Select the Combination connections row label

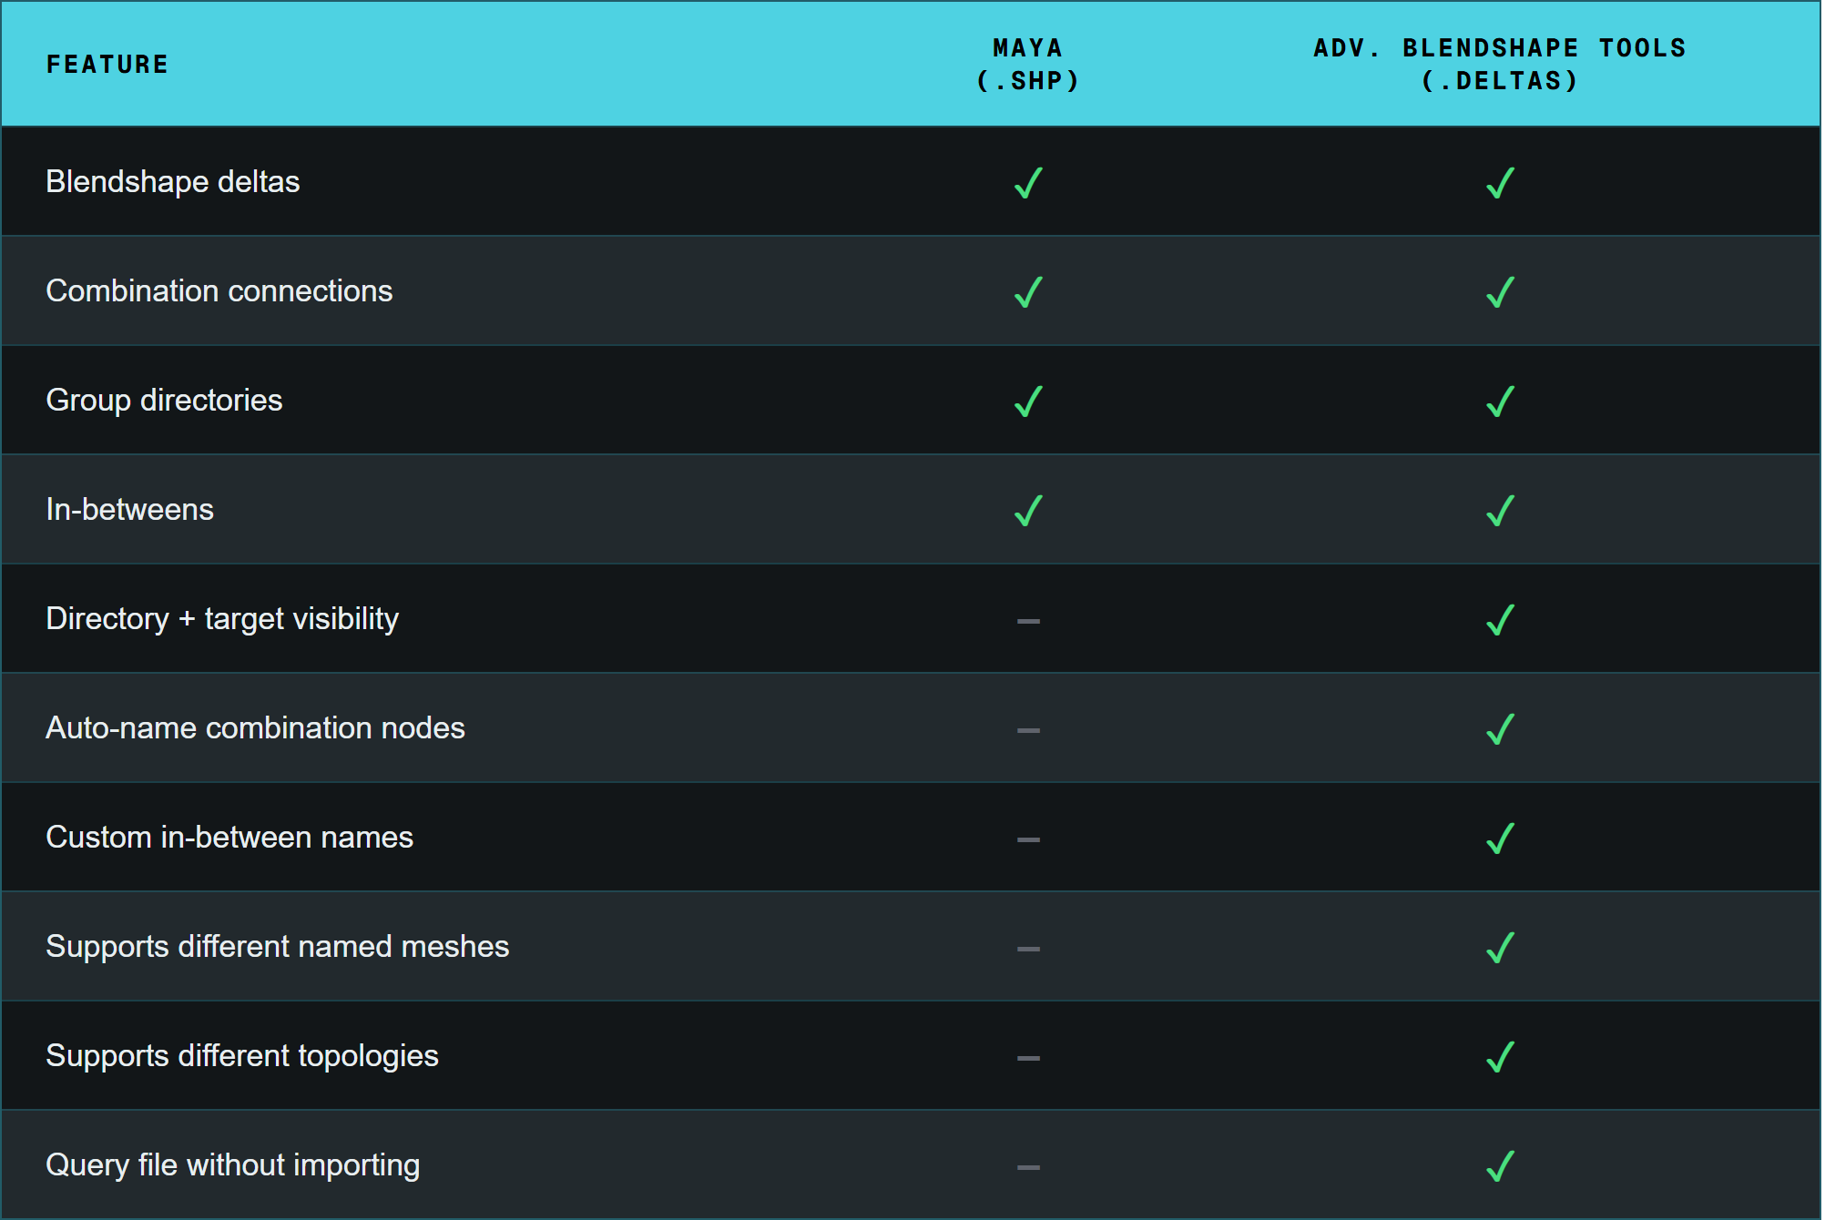coord(219,291)
